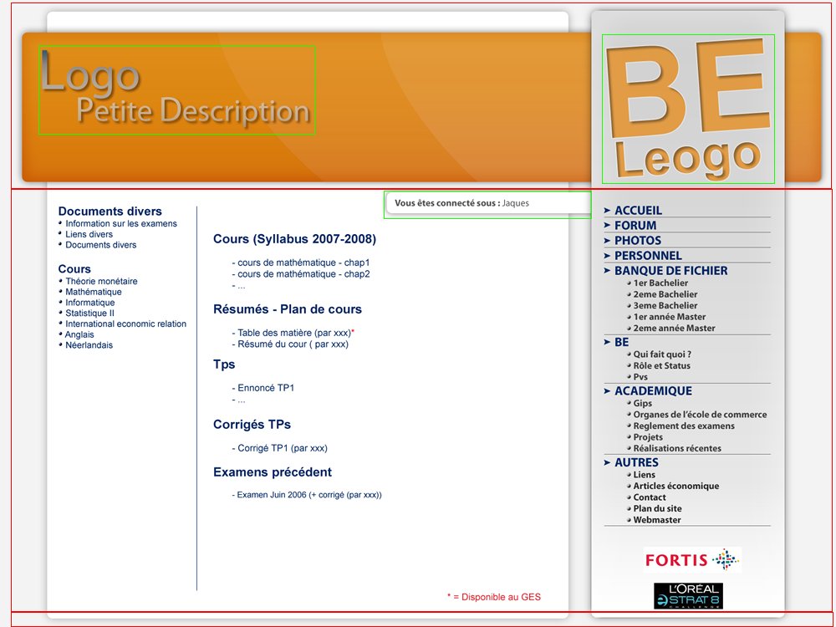Click the Cours (Syllabus 2007-2008) heading
The width and height of the screenshot is (836, 627).
(x=294, y=239)
